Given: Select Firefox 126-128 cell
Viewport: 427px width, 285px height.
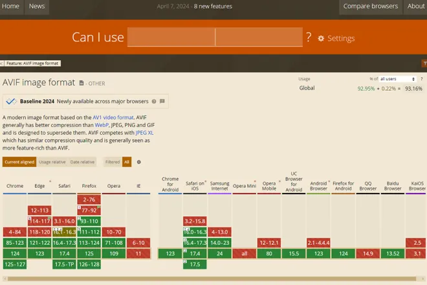Looking at the screenshot, I should tap(89, 264).
